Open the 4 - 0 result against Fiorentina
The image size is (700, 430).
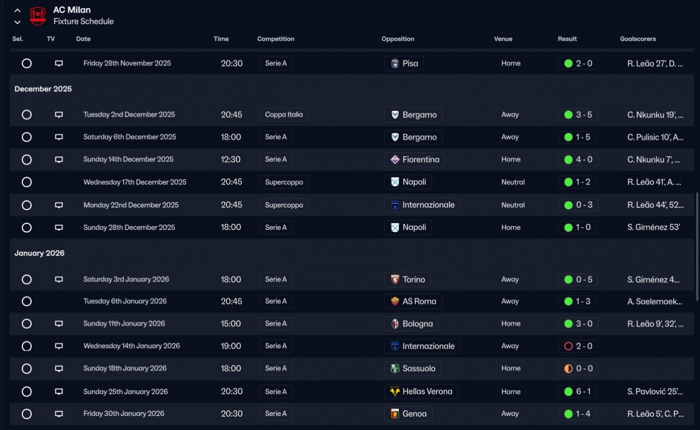coord(578,160)
